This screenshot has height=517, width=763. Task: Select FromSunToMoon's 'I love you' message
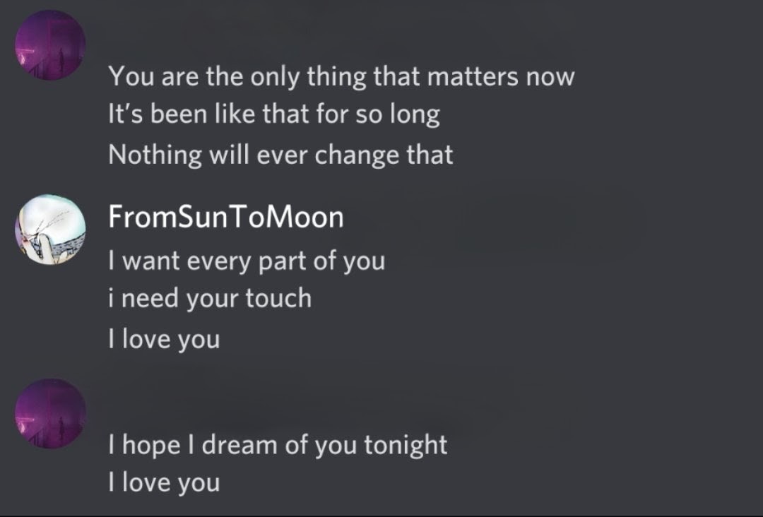[x=164, y=339]
